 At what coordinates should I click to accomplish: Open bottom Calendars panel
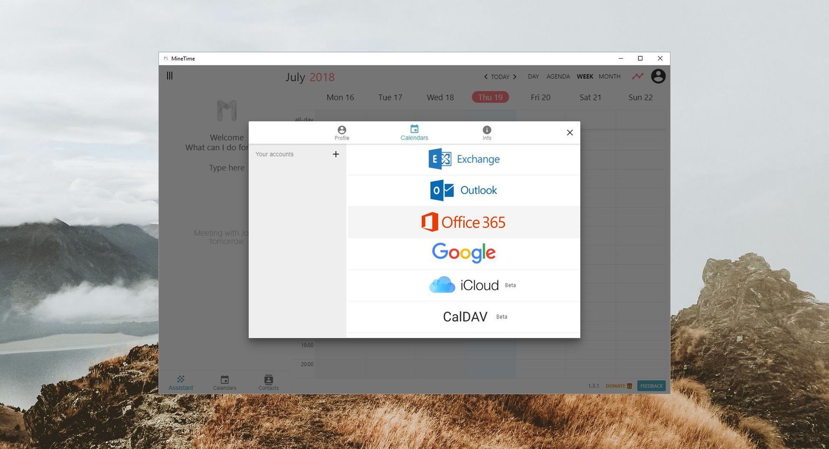pos(225,383)
